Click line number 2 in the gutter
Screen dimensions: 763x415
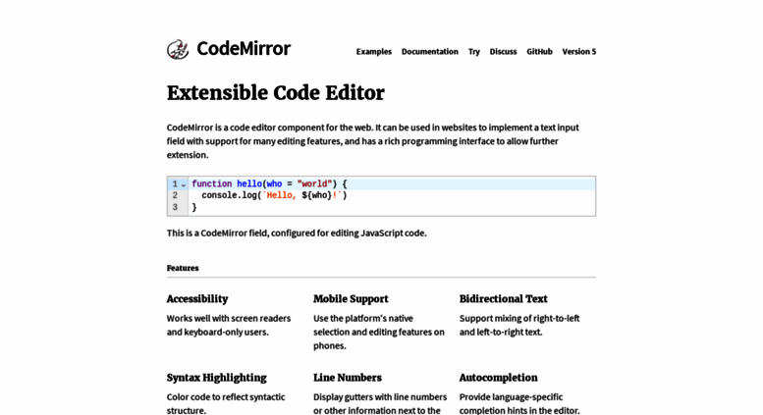(x=175, y=195)
